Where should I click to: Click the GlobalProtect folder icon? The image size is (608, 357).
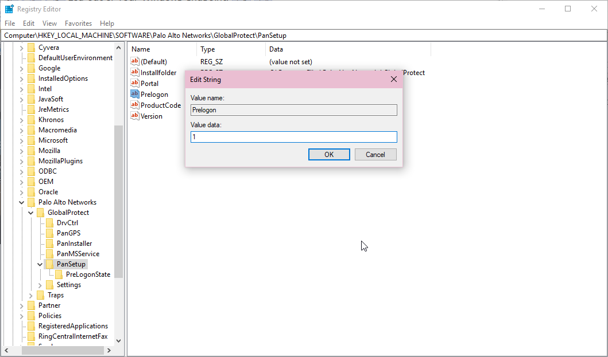click(x=41, y=213)
